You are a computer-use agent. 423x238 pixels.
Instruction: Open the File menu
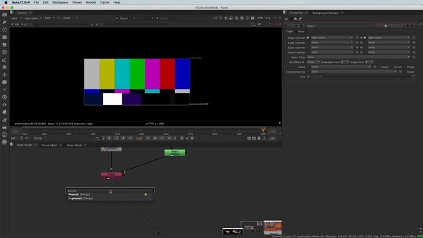point(36,3)
